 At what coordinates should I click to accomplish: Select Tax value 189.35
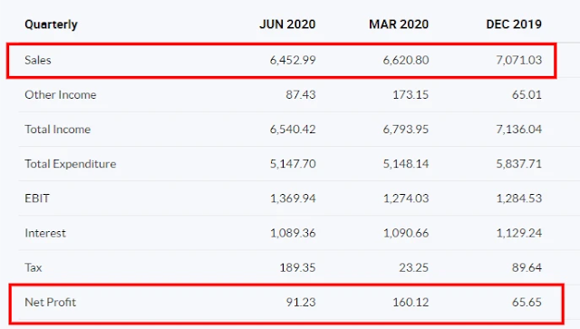pyautogui.click(x=297, y=267)
